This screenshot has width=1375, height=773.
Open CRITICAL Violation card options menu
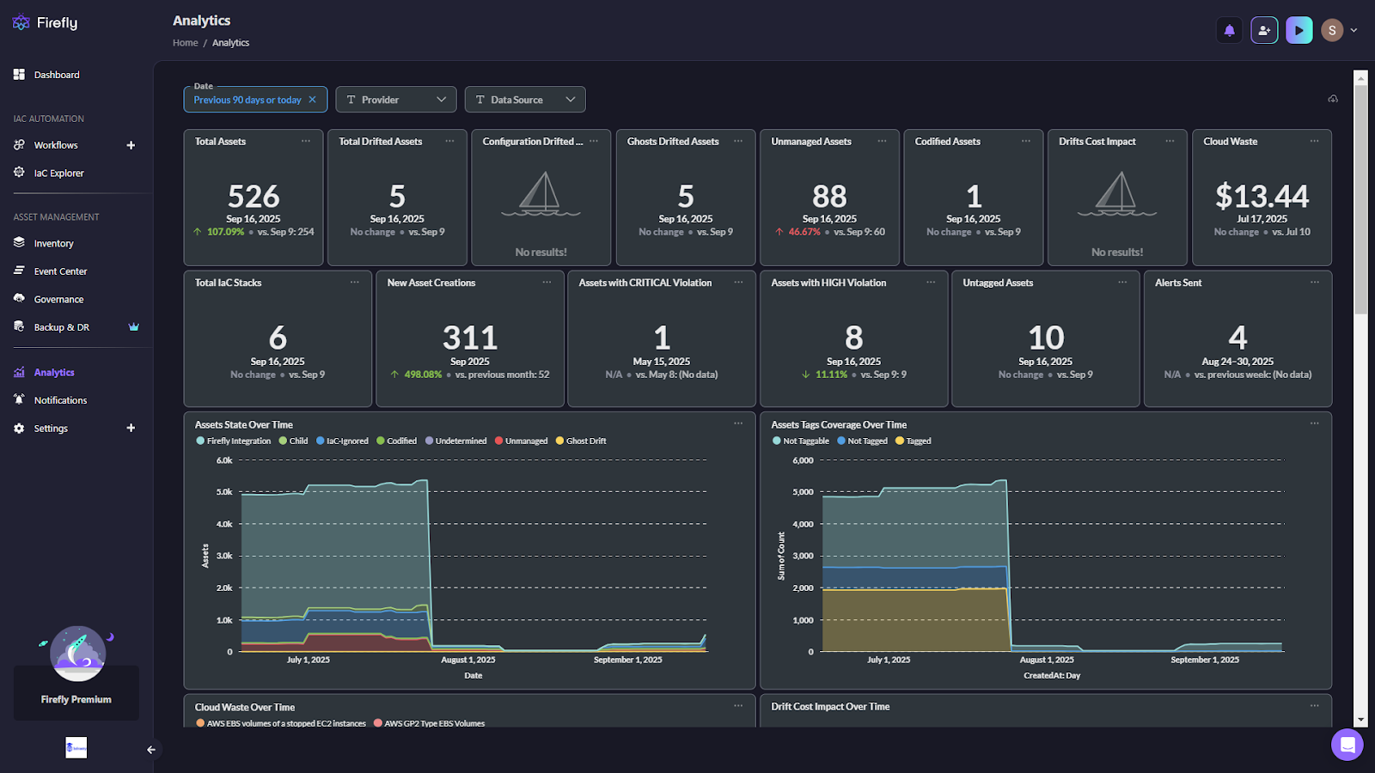(738, 282)
